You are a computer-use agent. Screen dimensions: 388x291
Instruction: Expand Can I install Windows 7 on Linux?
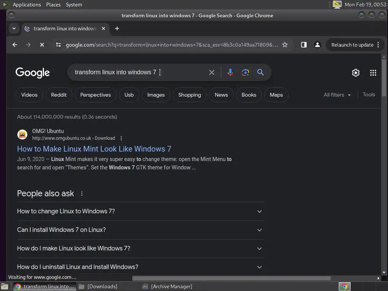point(140,230)
